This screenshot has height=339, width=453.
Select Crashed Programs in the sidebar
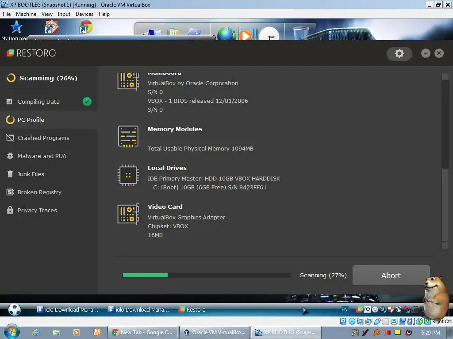[49, 138]
